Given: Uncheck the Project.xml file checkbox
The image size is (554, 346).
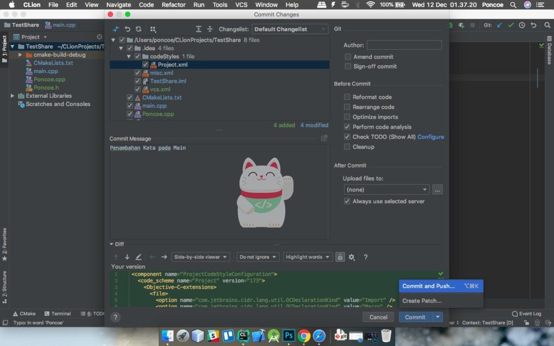Looking at the screenshot, I should point(145,65).
